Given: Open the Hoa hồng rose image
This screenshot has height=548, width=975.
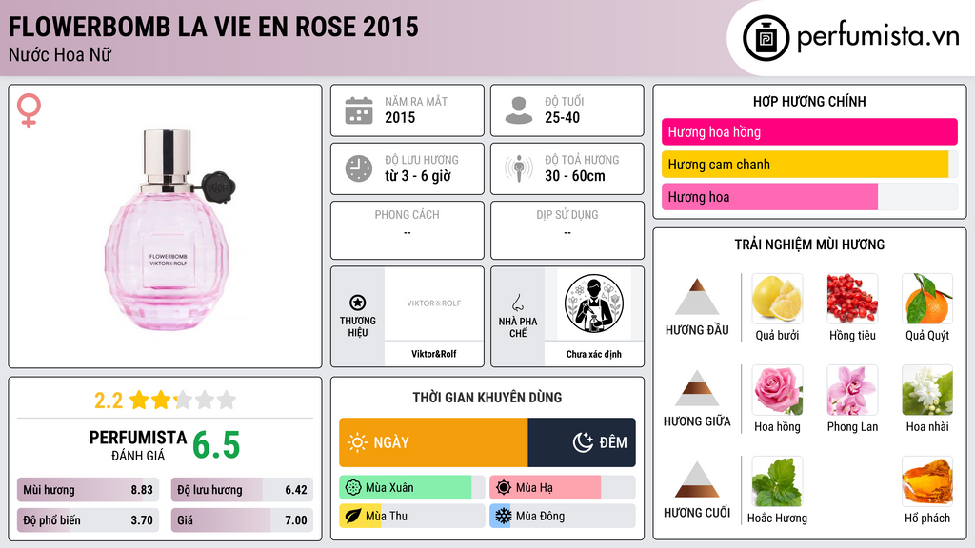Looking at the screenshot, I should pyautogui.click(x=777, y=390).
